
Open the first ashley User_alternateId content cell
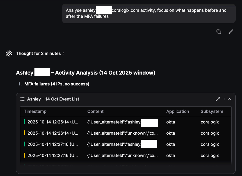[x=114, y=122]
